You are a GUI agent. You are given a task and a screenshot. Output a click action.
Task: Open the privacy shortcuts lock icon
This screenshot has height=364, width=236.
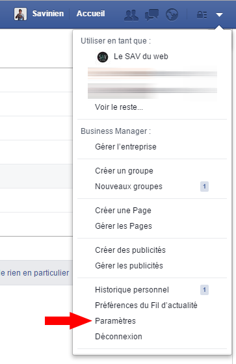202,15
